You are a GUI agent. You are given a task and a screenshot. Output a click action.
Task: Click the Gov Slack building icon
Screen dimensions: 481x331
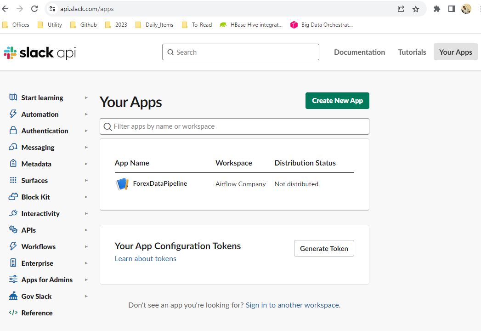[x=12, y=296]
